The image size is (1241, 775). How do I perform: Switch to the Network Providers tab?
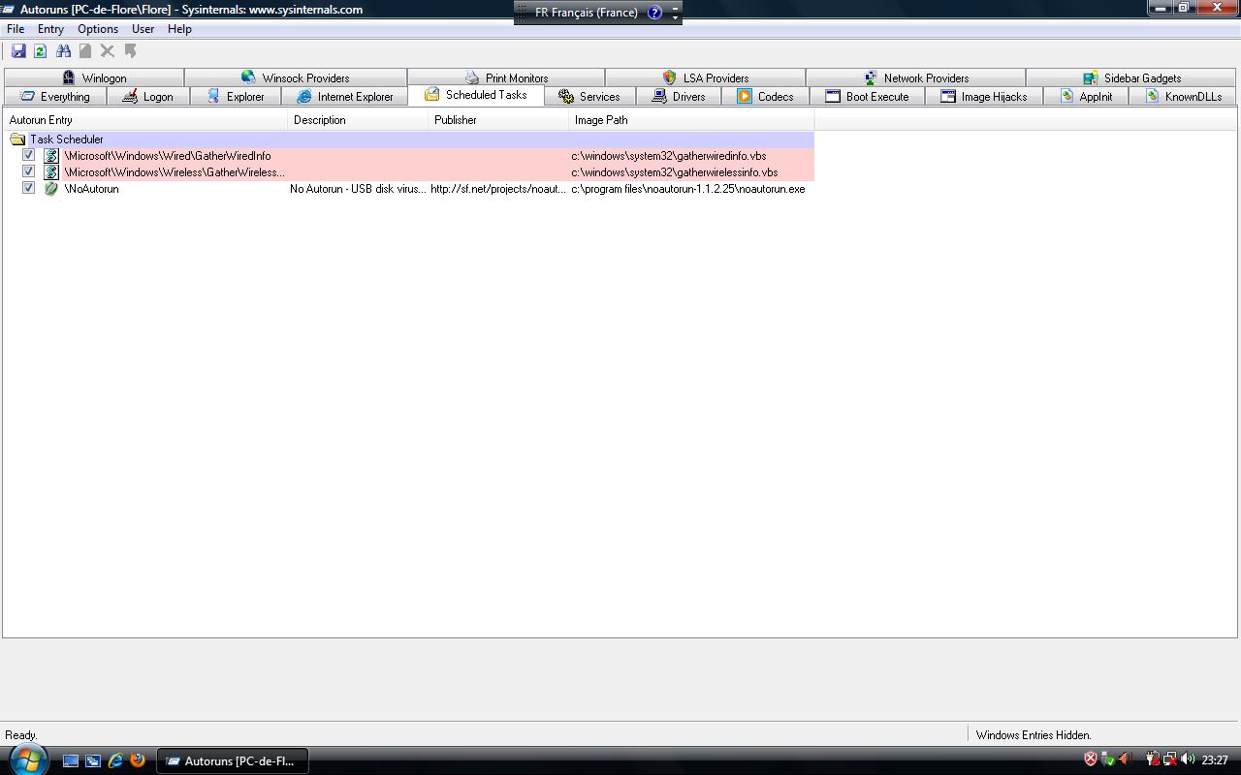(x=915, y=77)
